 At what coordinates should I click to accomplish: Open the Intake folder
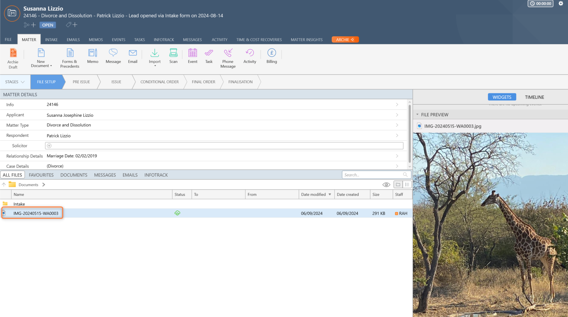[19, 204]
